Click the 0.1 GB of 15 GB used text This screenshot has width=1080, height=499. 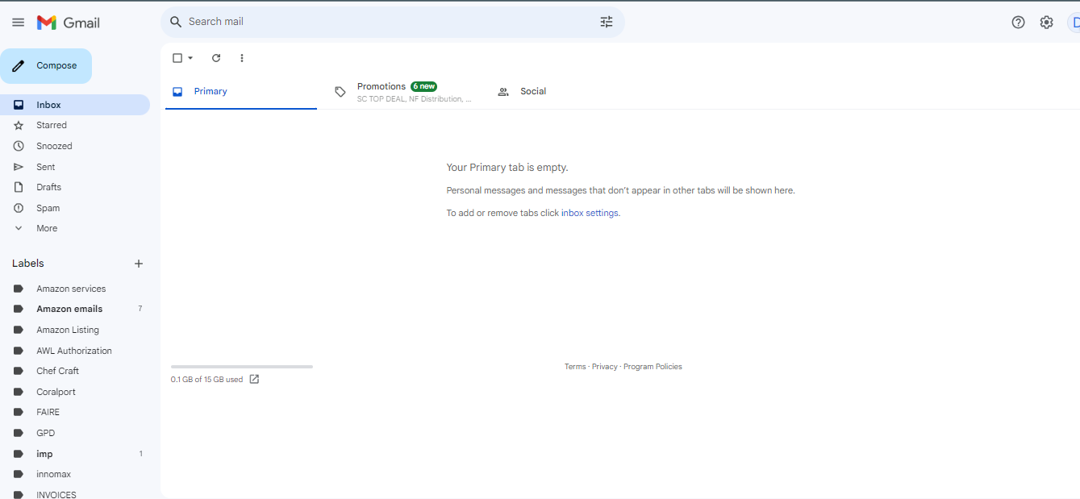click(x=206, y=380)
